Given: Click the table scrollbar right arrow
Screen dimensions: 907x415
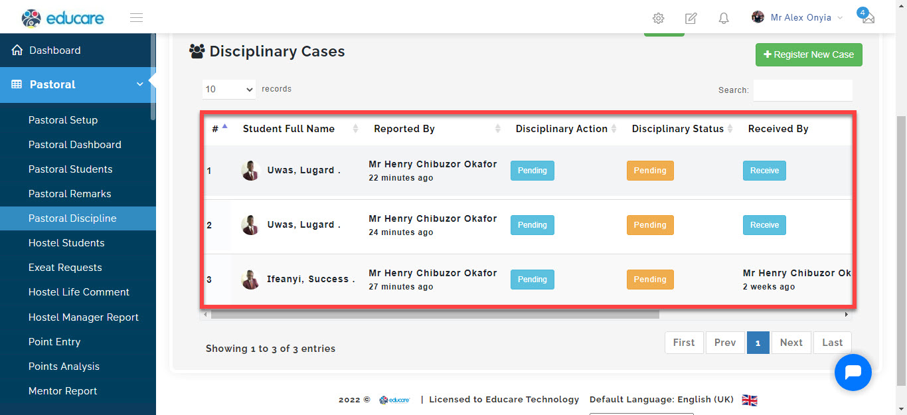Looking at the screenshot, I should [847, 314].
